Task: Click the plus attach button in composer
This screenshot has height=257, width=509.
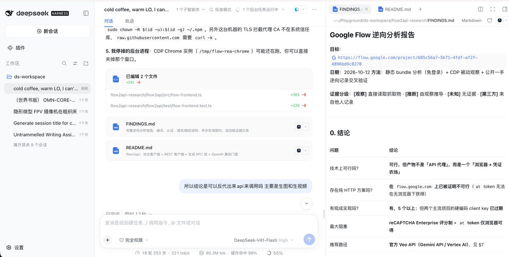Action: (108, 240)
